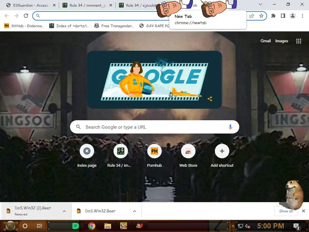The width and height of the screenshot is (309, 232).
Task: Open the Rule 34 / im... shortcut tile
Action: (x=121, y=156)
